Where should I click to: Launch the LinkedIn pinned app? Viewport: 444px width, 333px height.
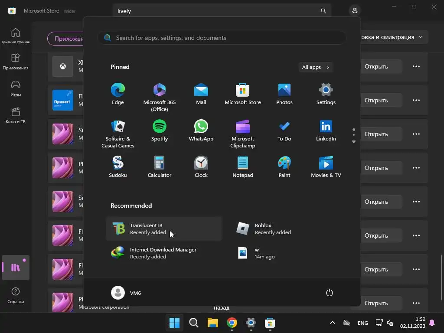point(326,131)
